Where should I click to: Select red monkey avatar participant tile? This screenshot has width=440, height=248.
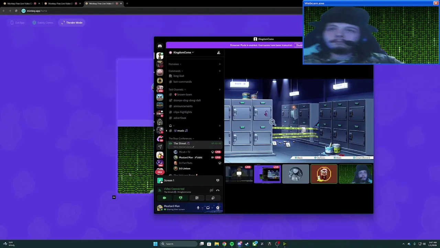324,174
